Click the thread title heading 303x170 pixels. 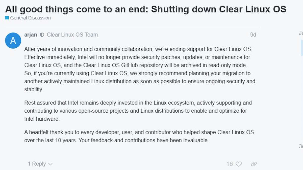click(146, 9)
